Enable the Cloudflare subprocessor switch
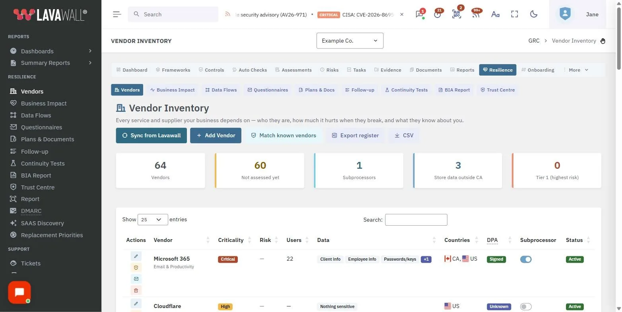 tap(526, 306)
